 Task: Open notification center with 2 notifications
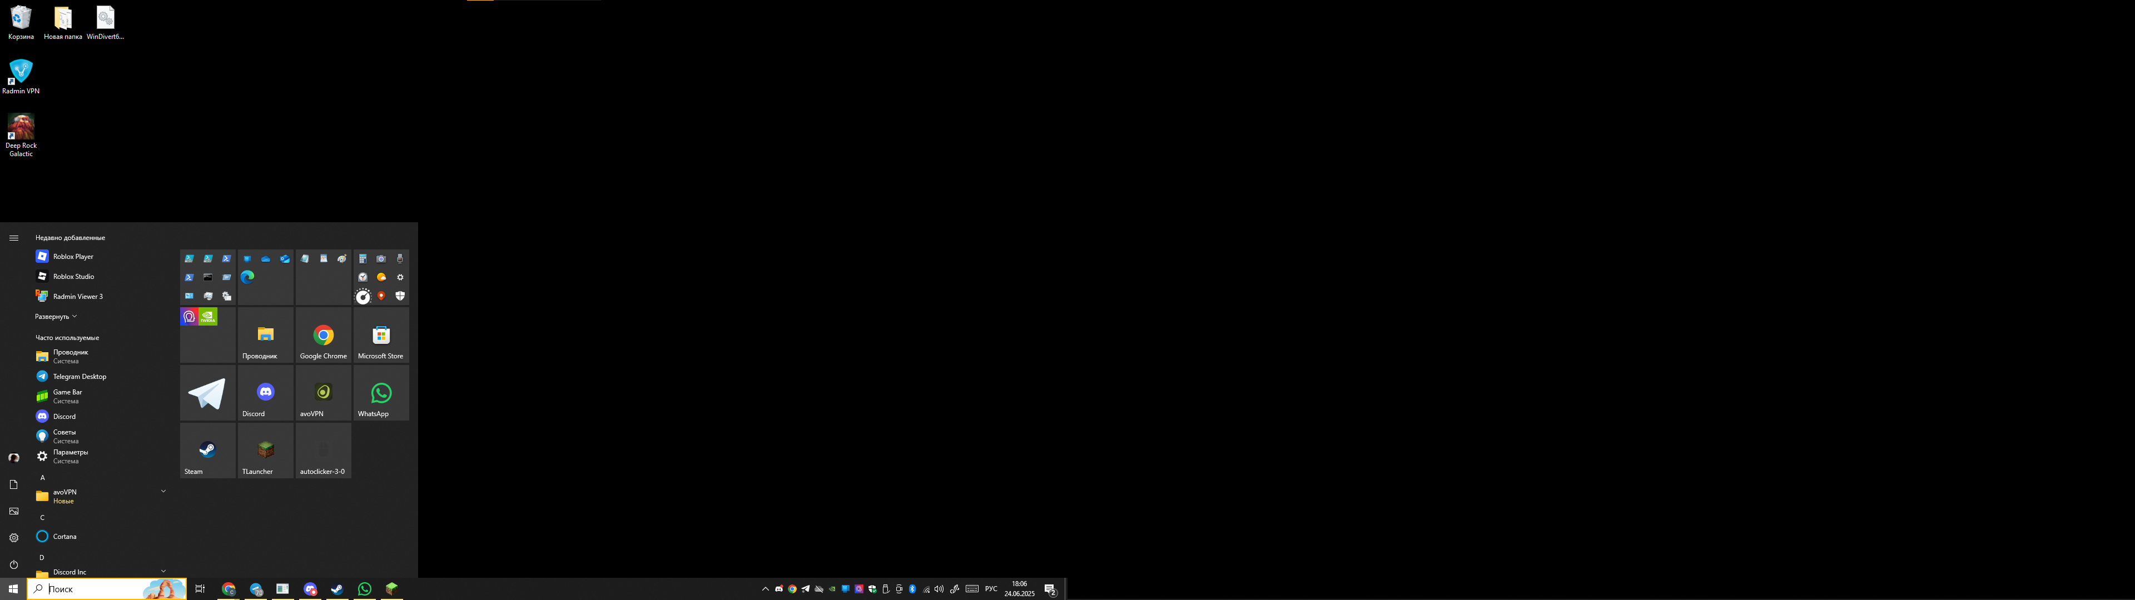coord(1050,589)
